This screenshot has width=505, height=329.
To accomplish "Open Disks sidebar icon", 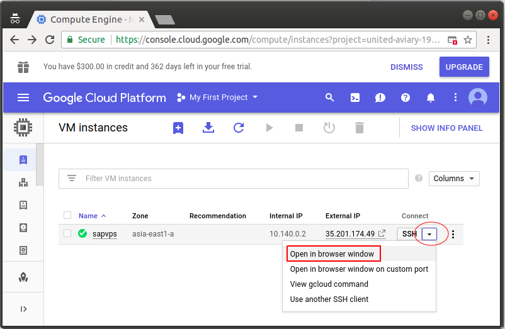I will click(x=23, y=228).
